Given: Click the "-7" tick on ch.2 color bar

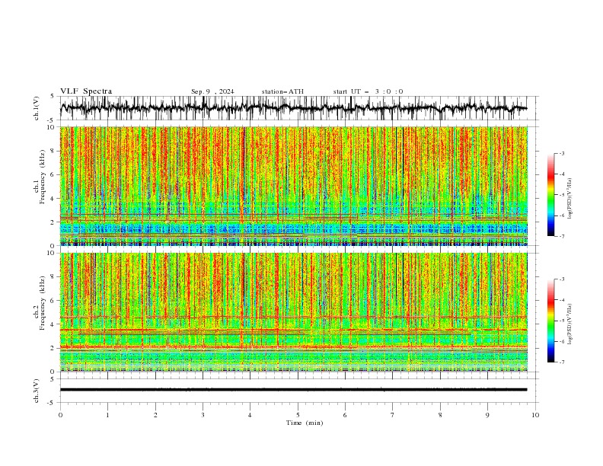Looking at the screenshot, I should tap(562, 362).
